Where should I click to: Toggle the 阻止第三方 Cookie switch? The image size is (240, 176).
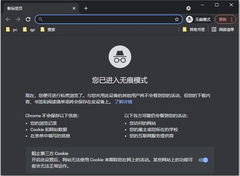[203, 160]
